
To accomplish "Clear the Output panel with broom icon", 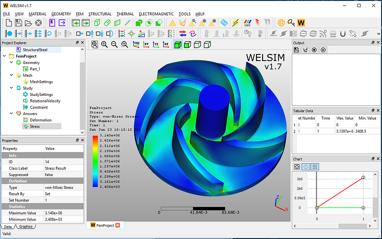I will (305, 50).
